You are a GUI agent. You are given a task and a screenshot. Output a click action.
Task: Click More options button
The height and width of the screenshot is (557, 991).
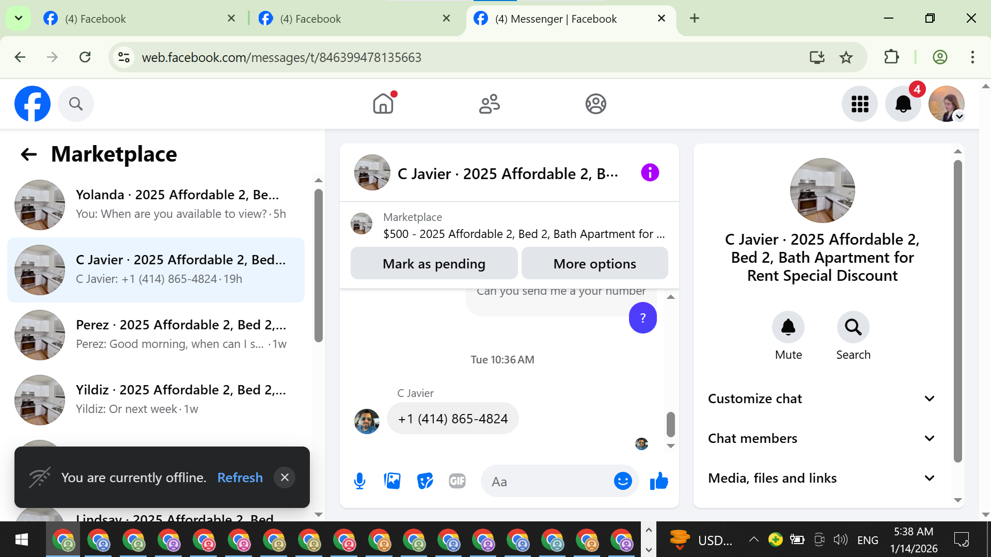click(594, 263)
